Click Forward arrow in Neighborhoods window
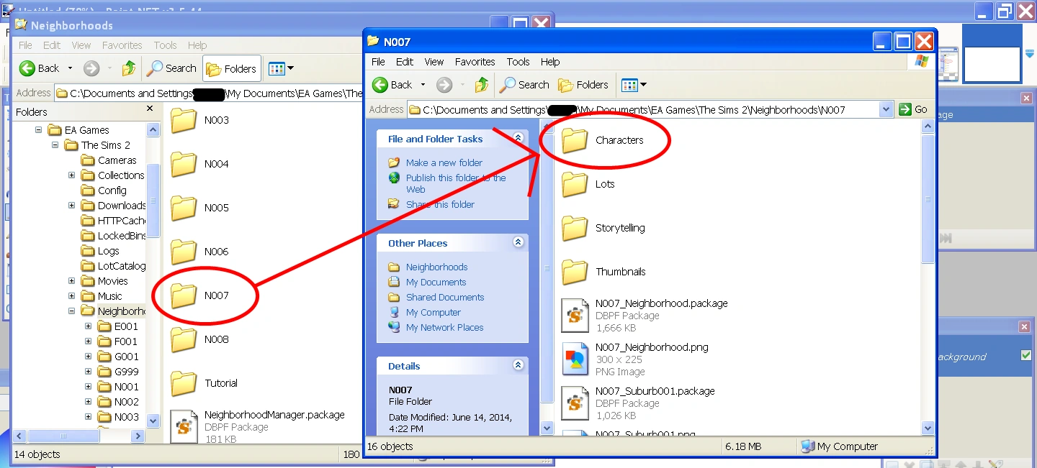Screen dimensions: 1037x468 point(91,68)
